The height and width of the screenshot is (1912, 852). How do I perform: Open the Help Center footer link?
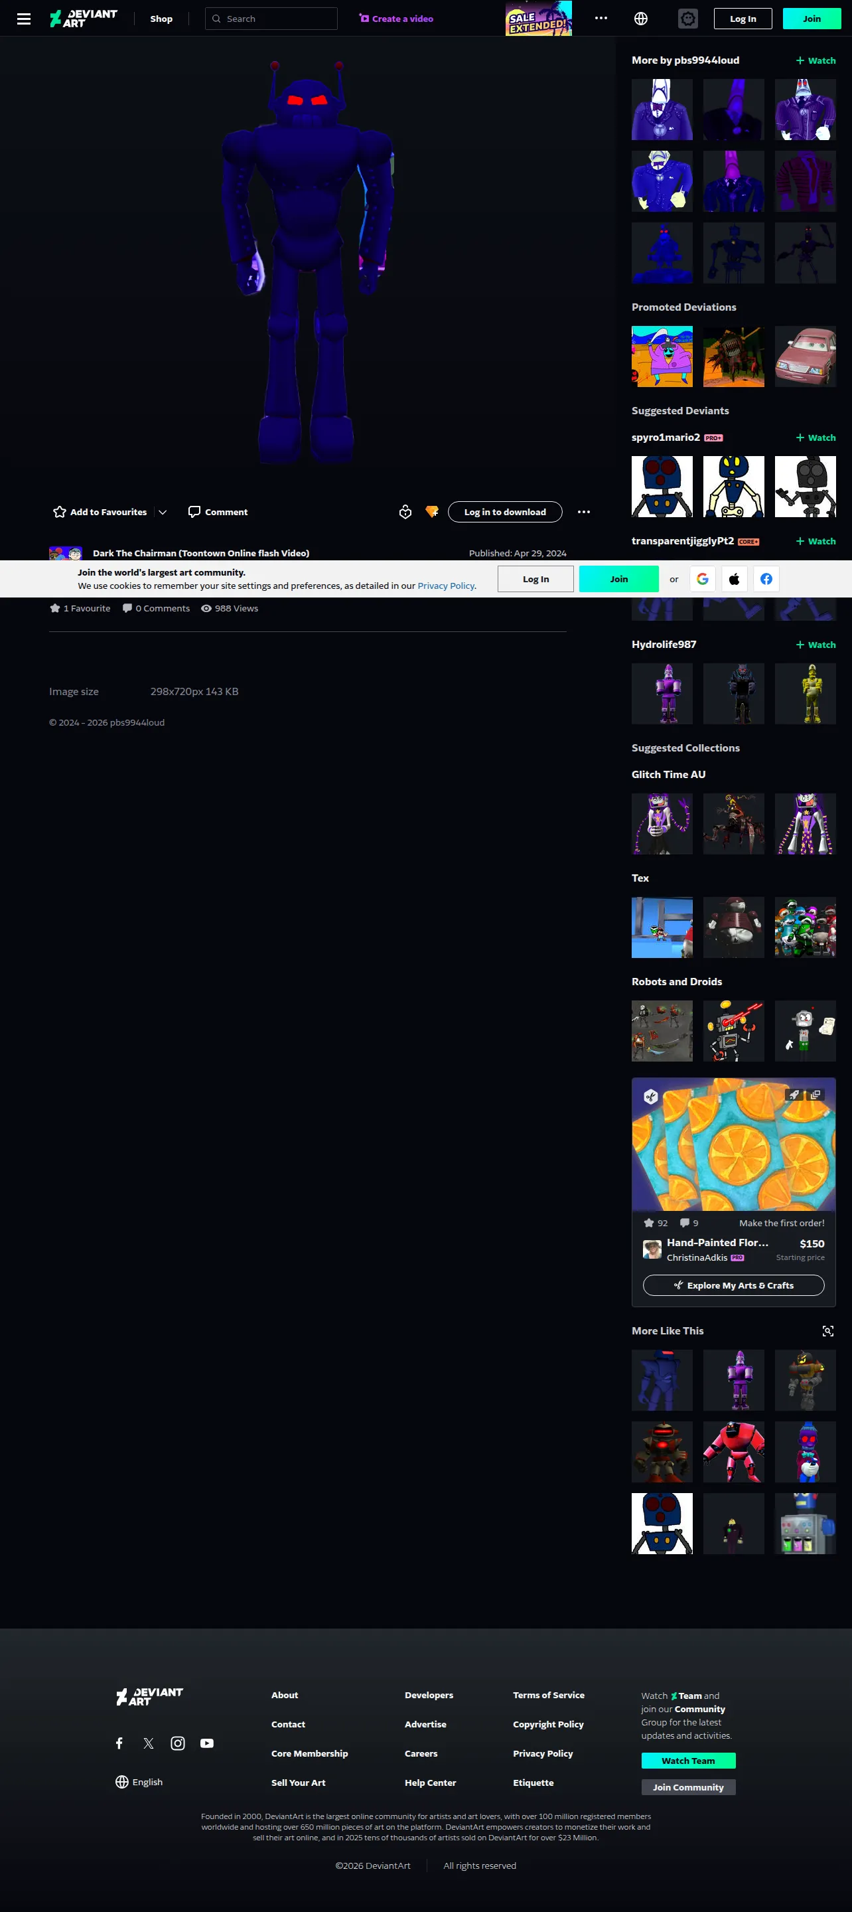coord(431,1783)
